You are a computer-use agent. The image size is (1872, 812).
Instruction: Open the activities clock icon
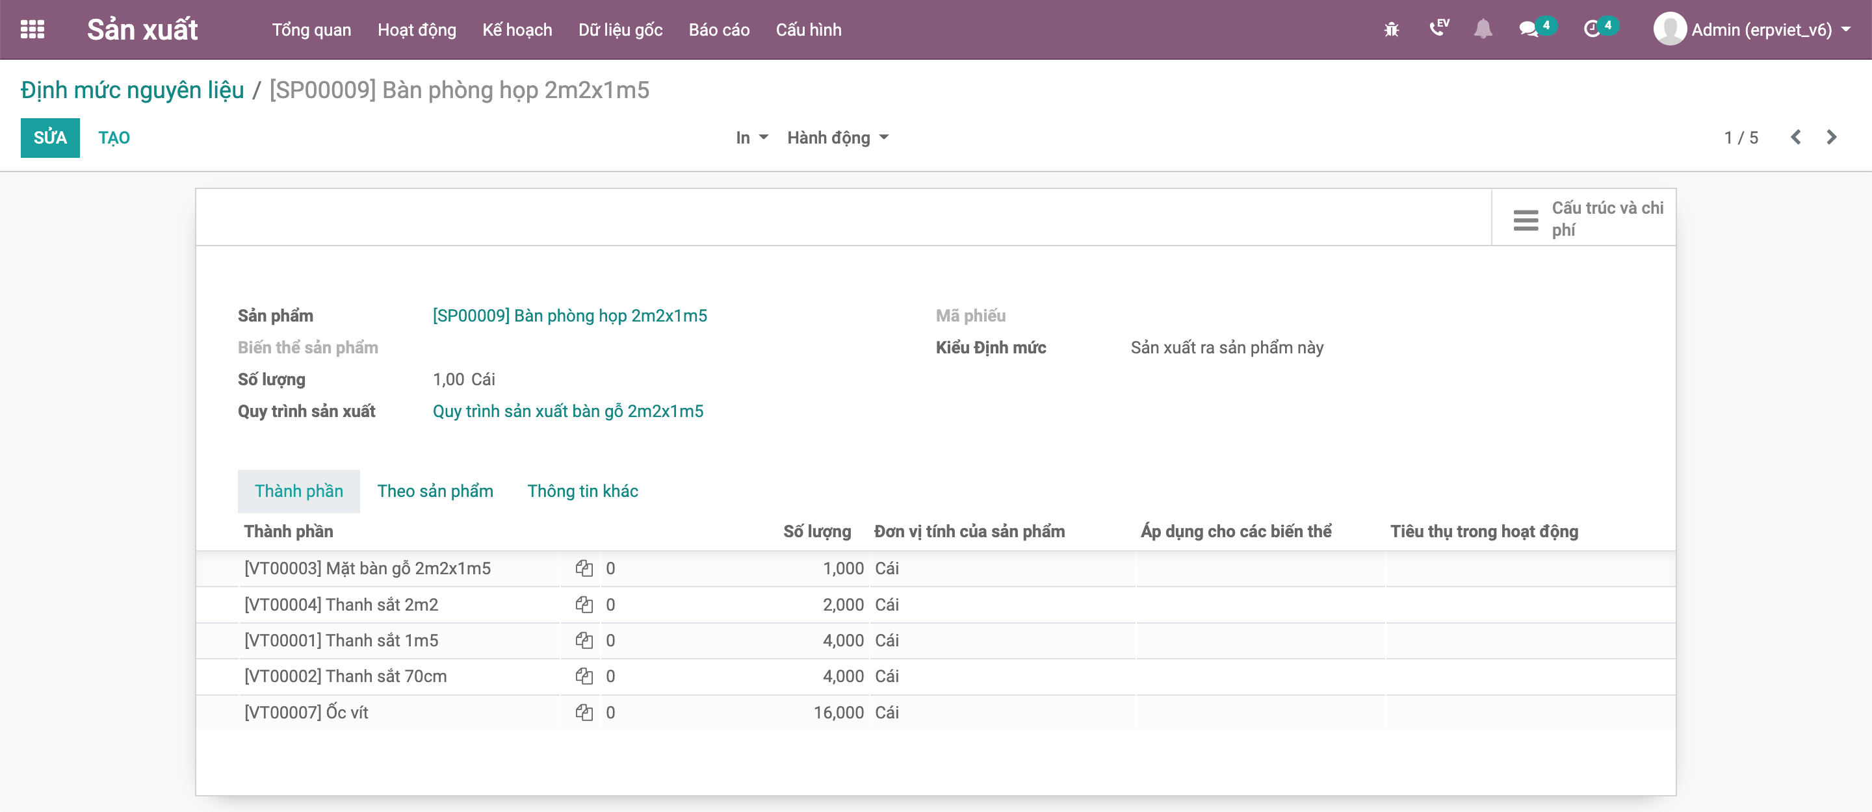(1591, 29)
